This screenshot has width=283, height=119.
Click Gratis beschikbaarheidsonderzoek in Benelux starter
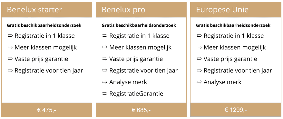click(44, 25)
